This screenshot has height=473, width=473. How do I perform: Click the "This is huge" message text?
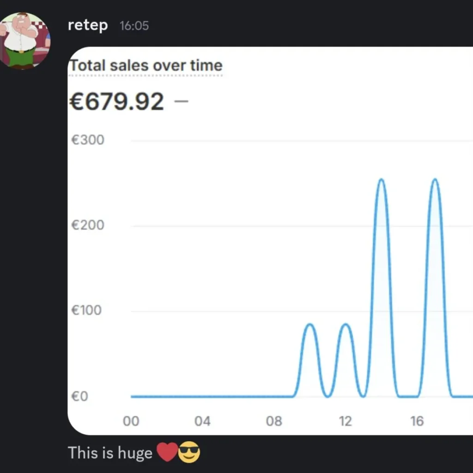(110, 453)
